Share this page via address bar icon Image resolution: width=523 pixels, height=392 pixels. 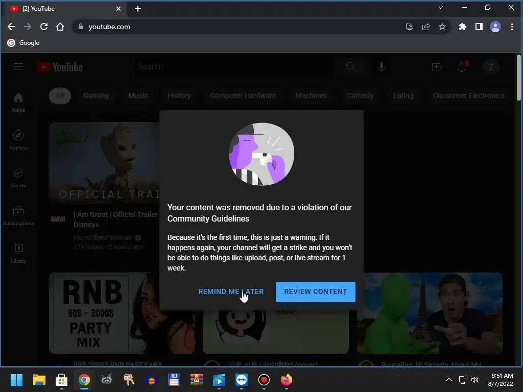(x=426, y=27)
